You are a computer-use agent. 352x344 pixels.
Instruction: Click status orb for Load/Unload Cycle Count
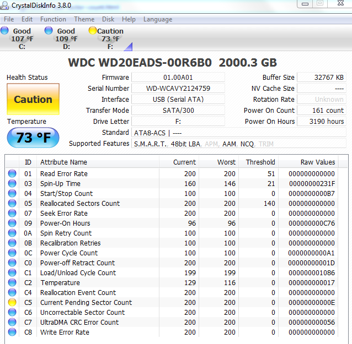(x=12, y=272)
